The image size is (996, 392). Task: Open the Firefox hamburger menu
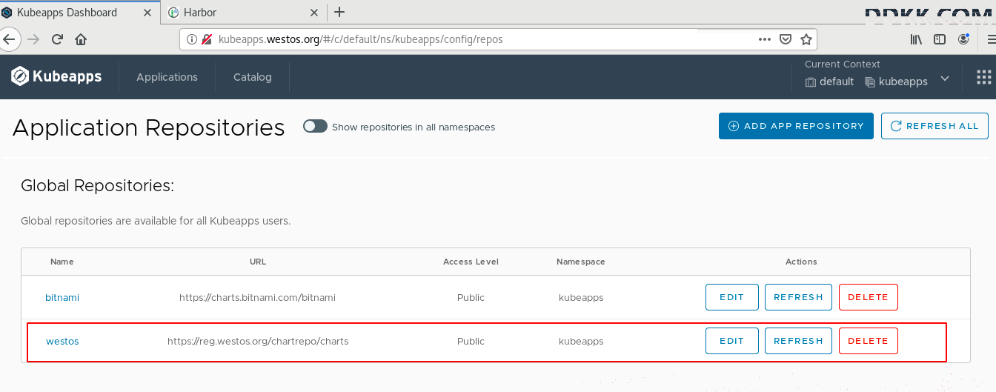[991, 39]
